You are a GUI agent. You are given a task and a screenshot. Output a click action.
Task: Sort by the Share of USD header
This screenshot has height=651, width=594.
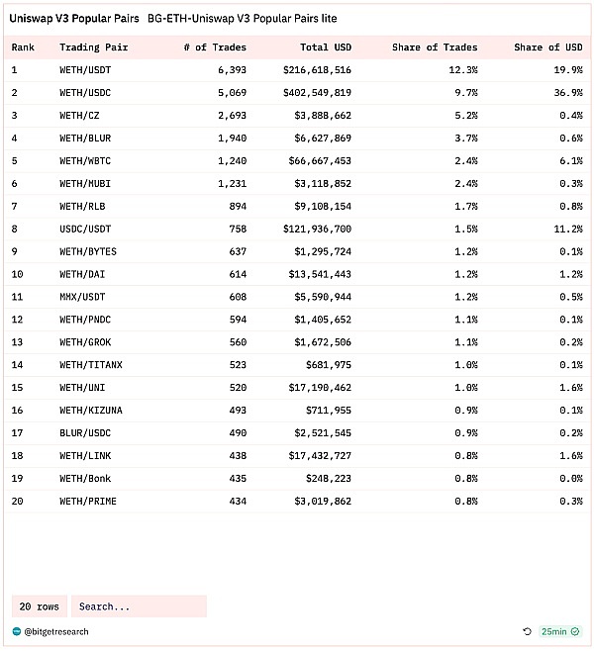[548, 46]
